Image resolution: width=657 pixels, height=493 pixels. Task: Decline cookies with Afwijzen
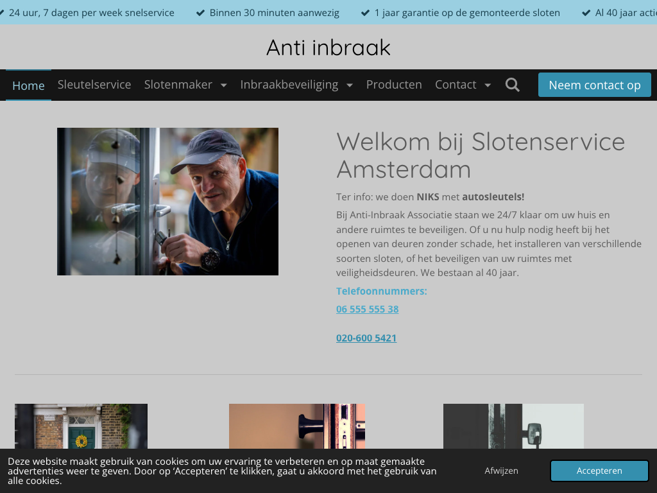pos(501,471)
